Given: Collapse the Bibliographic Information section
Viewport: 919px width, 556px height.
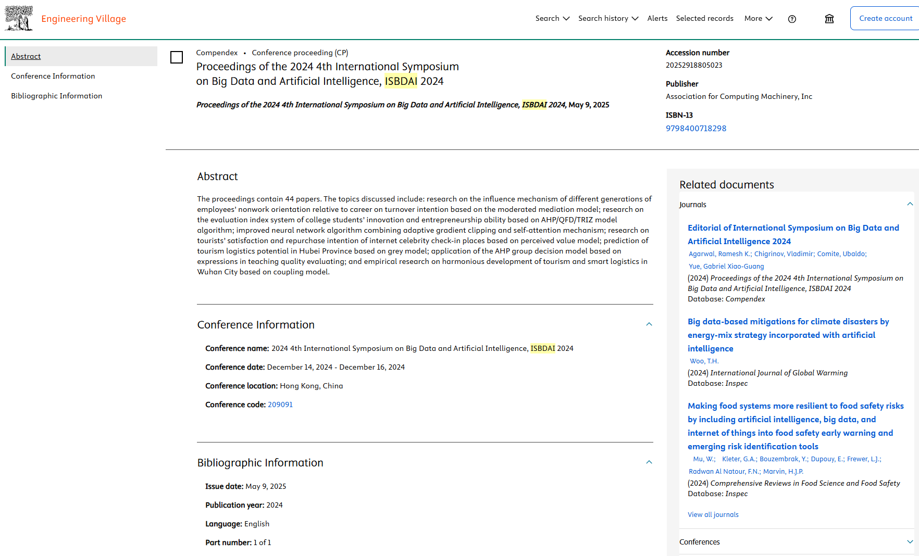Looking at the screenshot, I should (x=649, y=462).
